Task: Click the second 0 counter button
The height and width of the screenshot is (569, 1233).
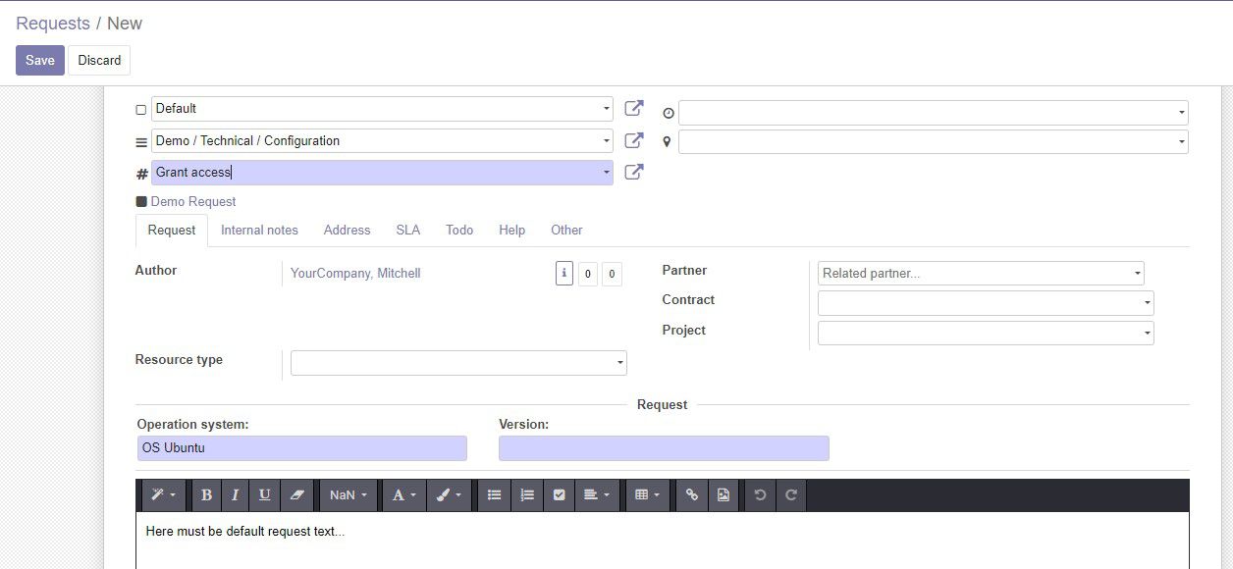Action: [612, 274]
